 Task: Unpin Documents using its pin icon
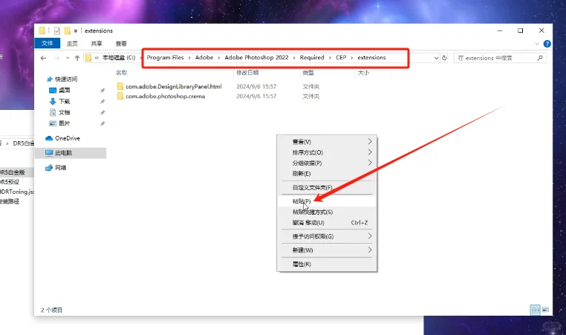click(x=103, y=113)
